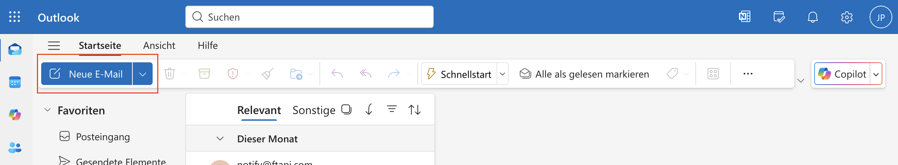This screenshot has width=898, height=165.
Task: Click Alle als gelesen markieren
Action: tap(584, 74)
